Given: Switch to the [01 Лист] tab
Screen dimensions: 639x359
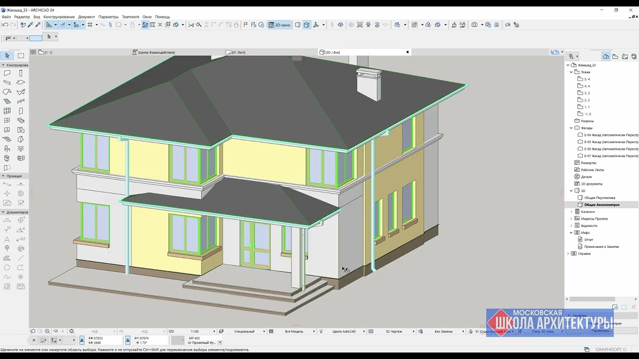Looking at the screenshot, I should click(x=238, y=52).
